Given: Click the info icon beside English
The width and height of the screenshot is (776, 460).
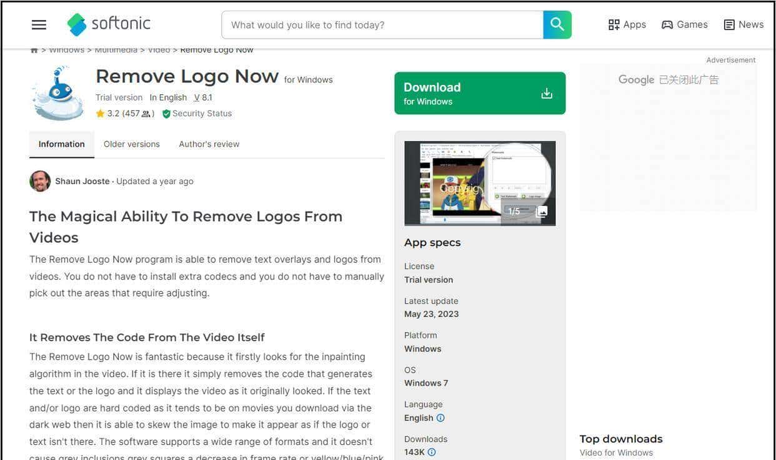Looking at the screenshot, I should pos(440,418).
